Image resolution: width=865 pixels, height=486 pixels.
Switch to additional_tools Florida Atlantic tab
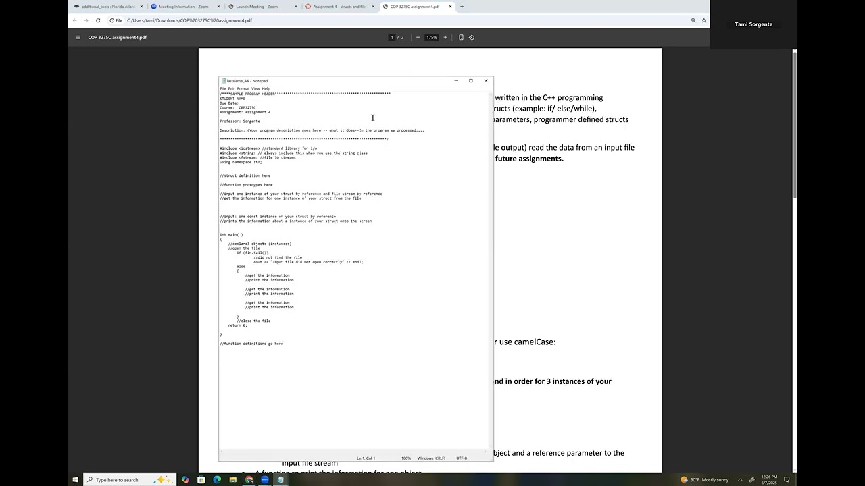pyautogui.click(x=108, y=7)
